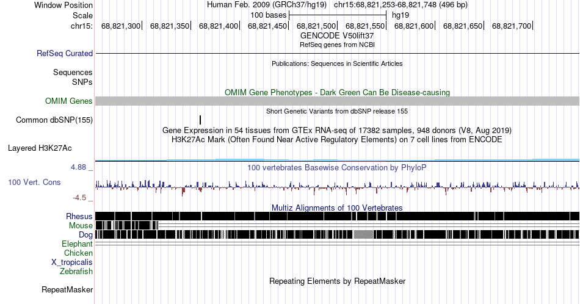Click the chr15 position range text
The image size is (580, 304).
coord(401,5)
